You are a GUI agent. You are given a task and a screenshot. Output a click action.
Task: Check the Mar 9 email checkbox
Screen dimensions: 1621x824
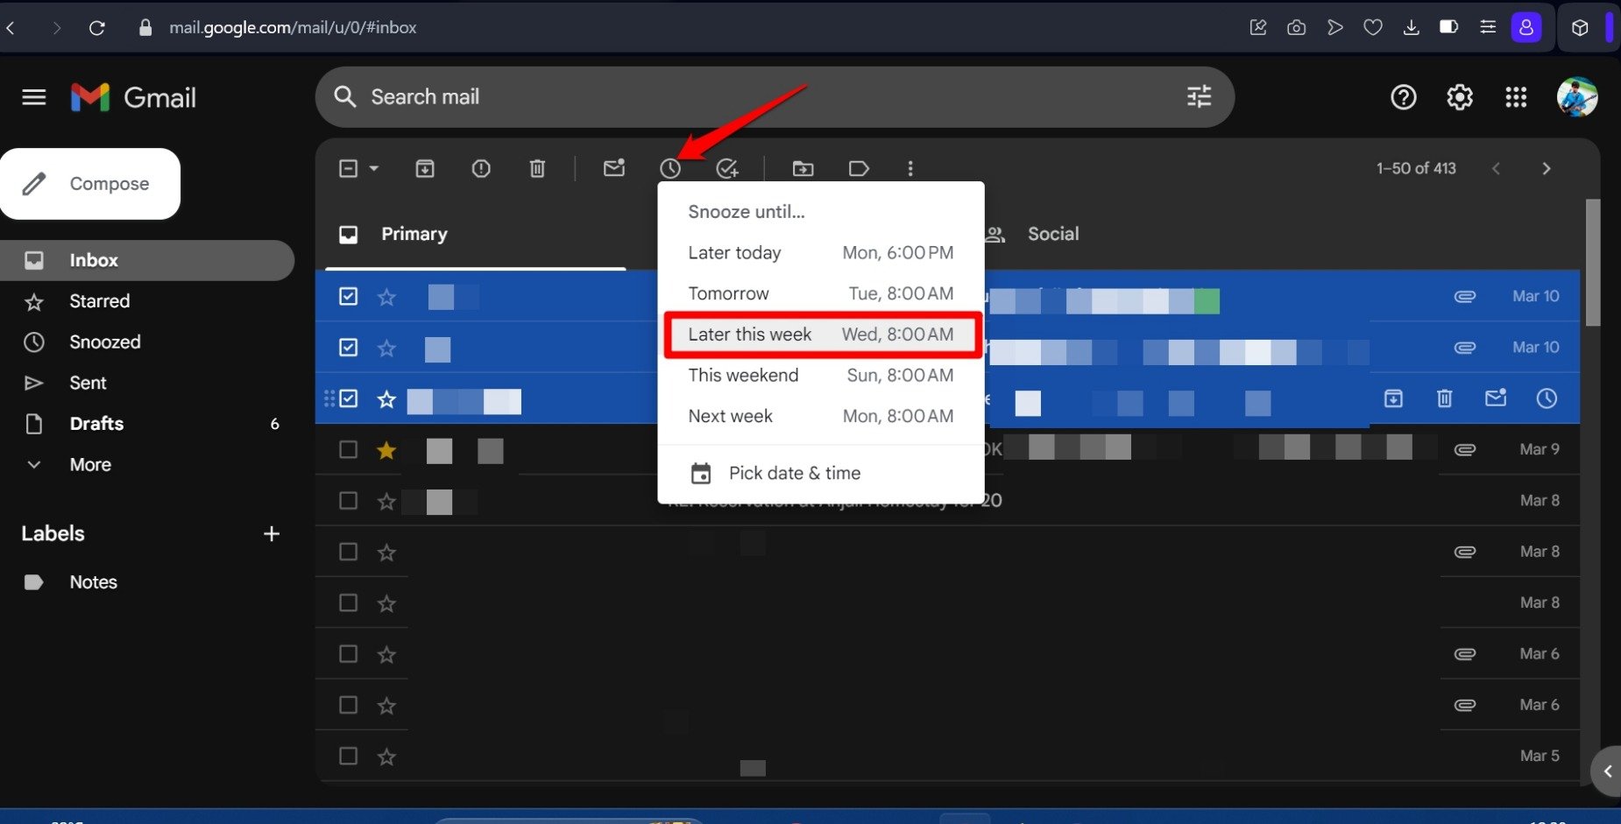coord(348,450)
